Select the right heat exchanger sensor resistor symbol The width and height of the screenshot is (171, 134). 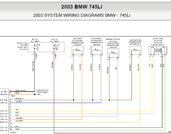pos(97,50)
